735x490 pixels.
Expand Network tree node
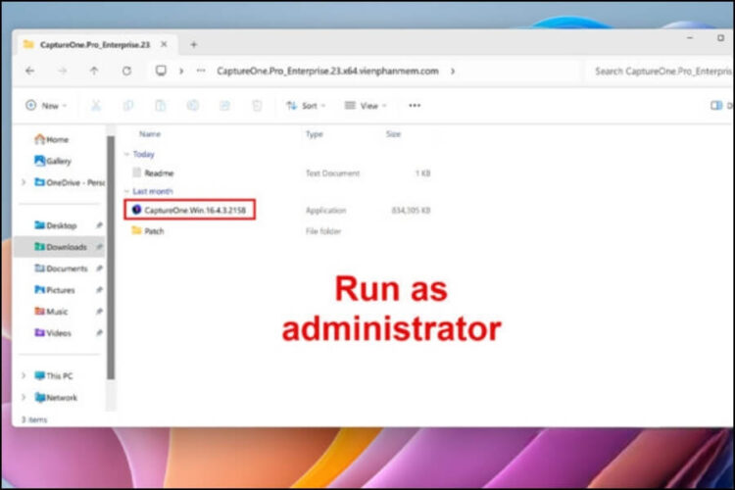24,398
